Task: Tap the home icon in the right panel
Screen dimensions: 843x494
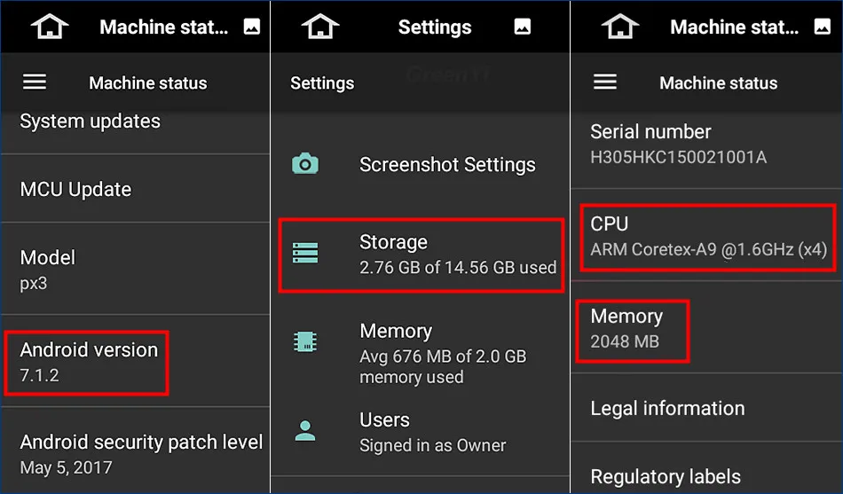Action: [620, 27]
